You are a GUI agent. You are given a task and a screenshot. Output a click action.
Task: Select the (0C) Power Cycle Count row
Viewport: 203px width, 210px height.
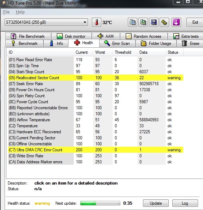coord(96,102)
